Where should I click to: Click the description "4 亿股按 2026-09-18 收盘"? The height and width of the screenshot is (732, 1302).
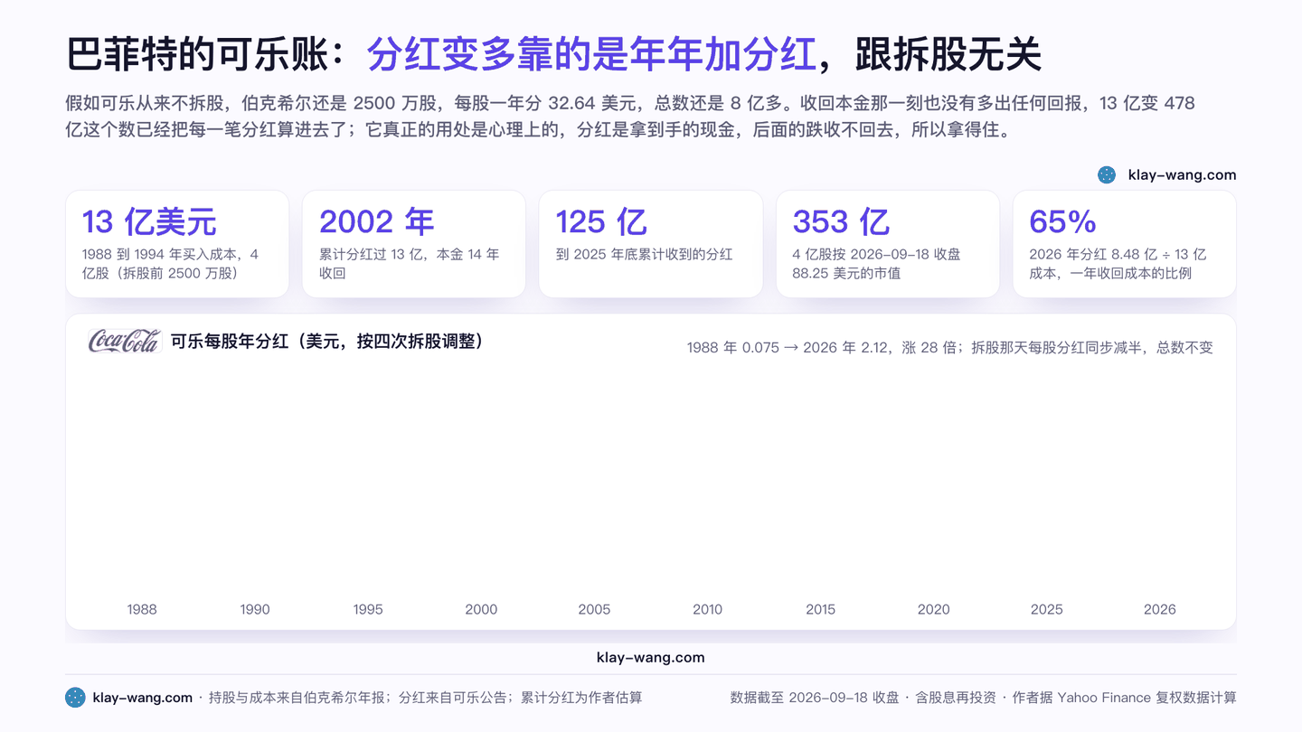pyautogui.click(x=877, y=264)
